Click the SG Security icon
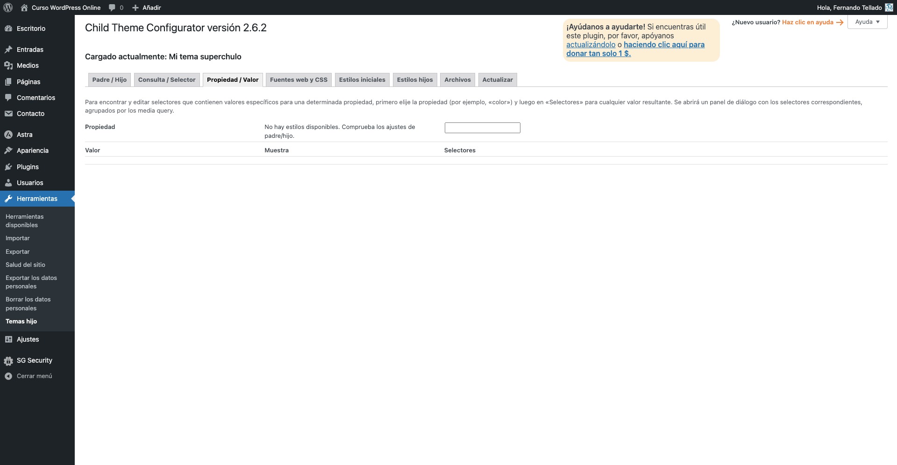Viewport: 897px width, 465px height. tap(8, 360)
